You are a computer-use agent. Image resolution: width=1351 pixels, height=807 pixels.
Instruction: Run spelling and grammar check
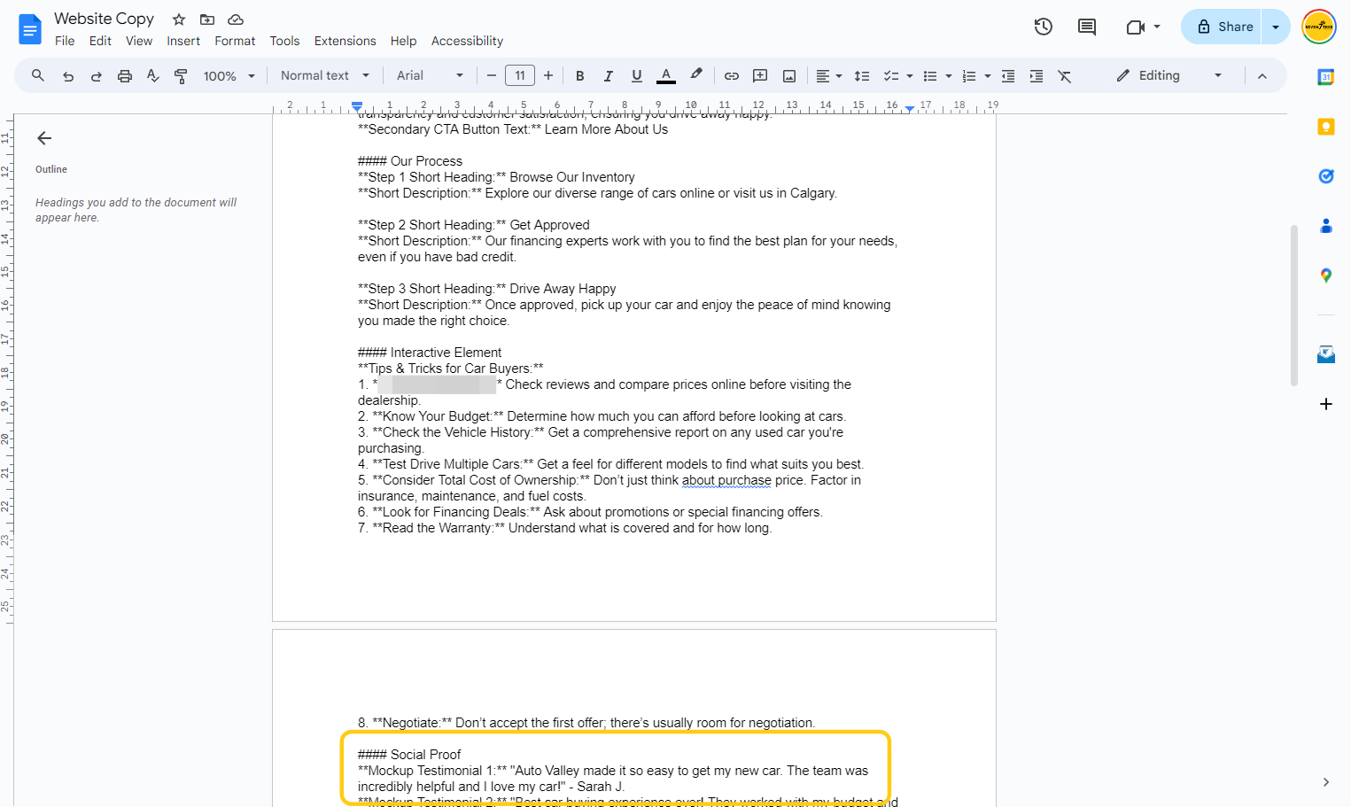[153, 76]
